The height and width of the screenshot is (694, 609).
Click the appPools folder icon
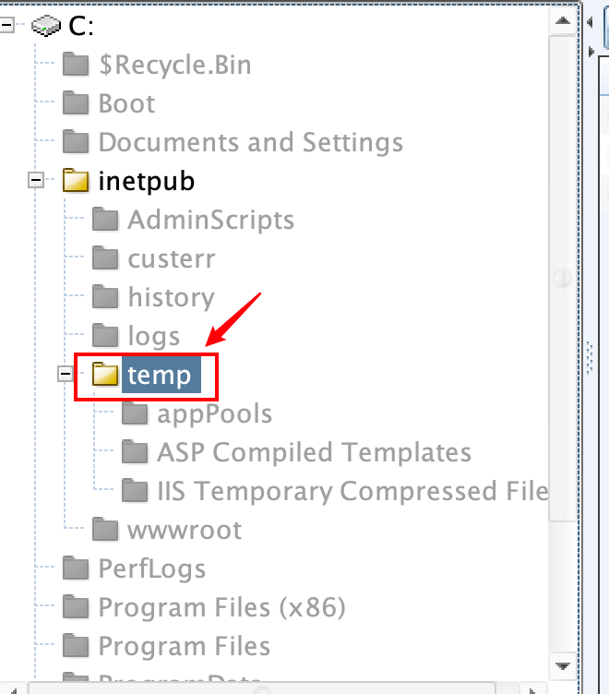(135, 413)
